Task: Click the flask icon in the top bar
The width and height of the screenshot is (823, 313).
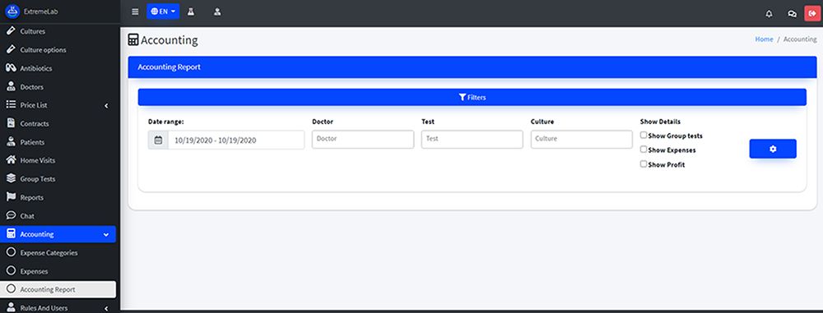Action: 191,12
